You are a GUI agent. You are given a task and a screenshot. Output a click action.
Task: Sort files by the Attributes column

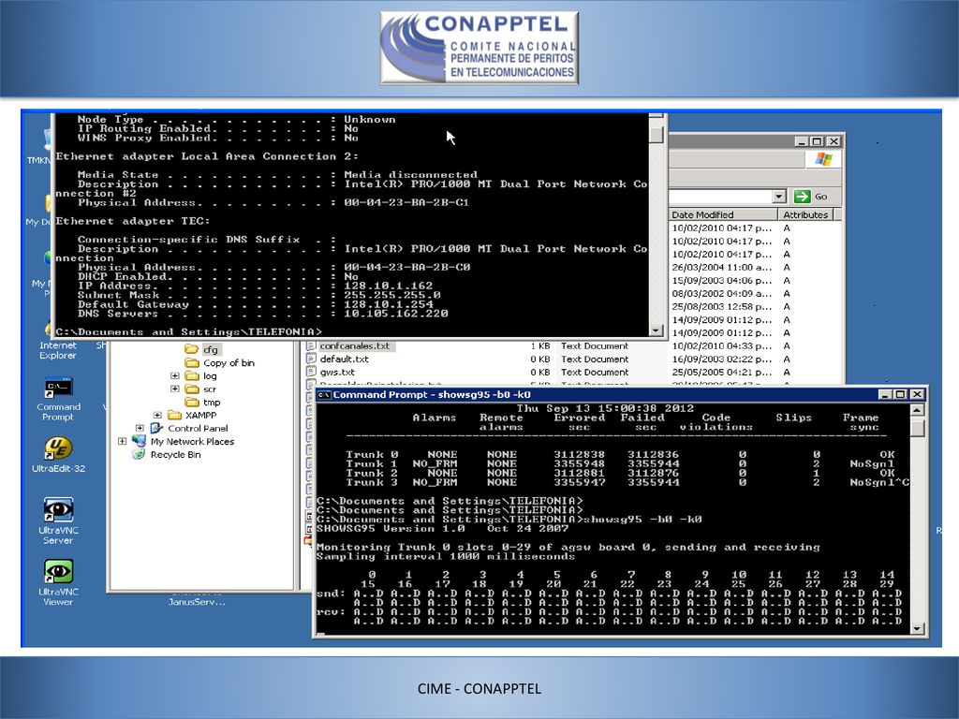(x=805, y=214)
